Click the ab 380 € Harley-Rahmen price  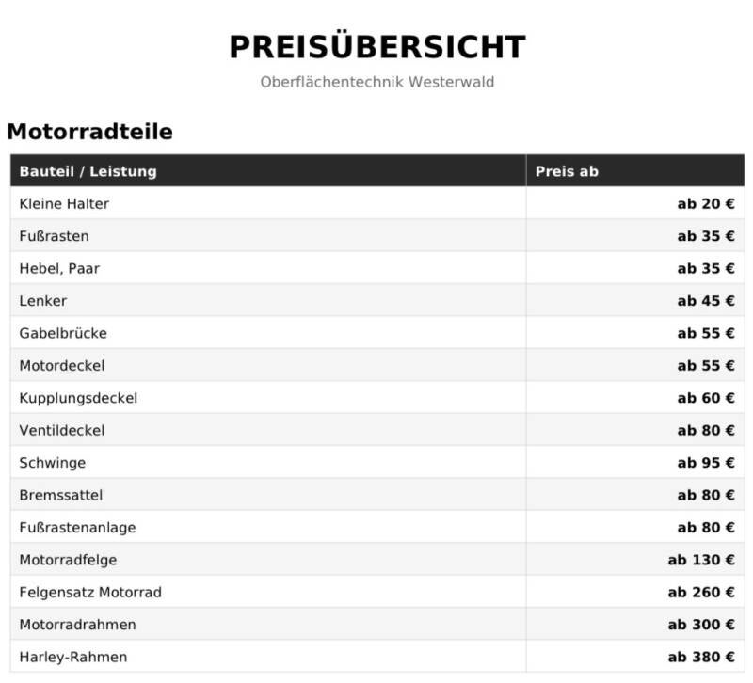(701, 657)
